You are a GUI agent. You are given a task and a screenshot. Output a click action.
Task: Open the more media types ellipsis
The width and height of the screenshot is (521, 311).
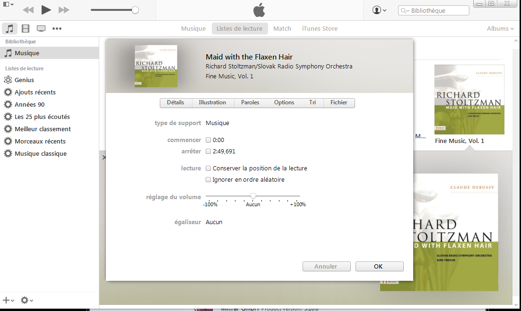[57, 28]
